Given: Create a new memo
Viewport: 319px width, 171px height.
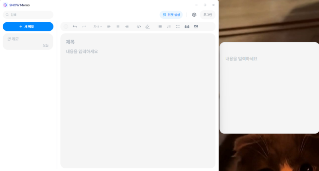Looking at the screenshot, I should click(x=28, y=27).
